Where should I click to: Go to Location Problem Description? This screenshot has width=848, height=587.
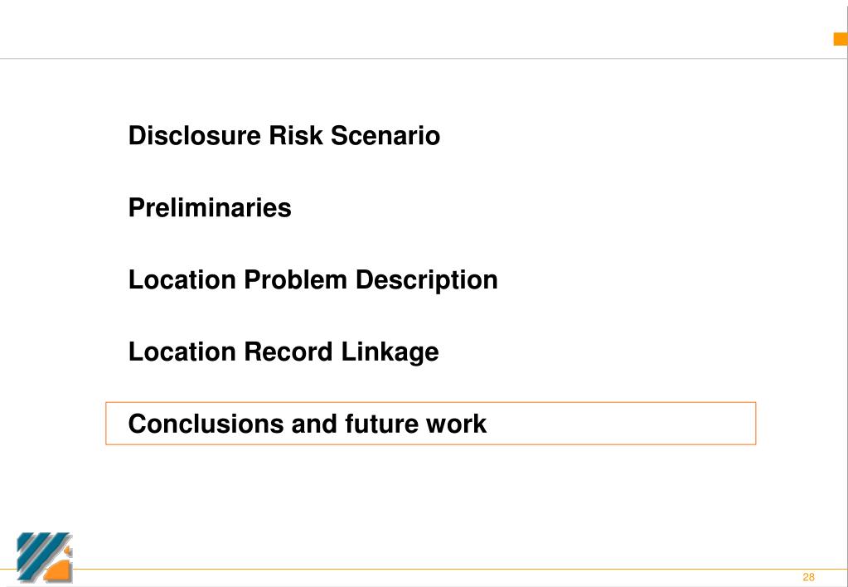(x=313, y=279)
